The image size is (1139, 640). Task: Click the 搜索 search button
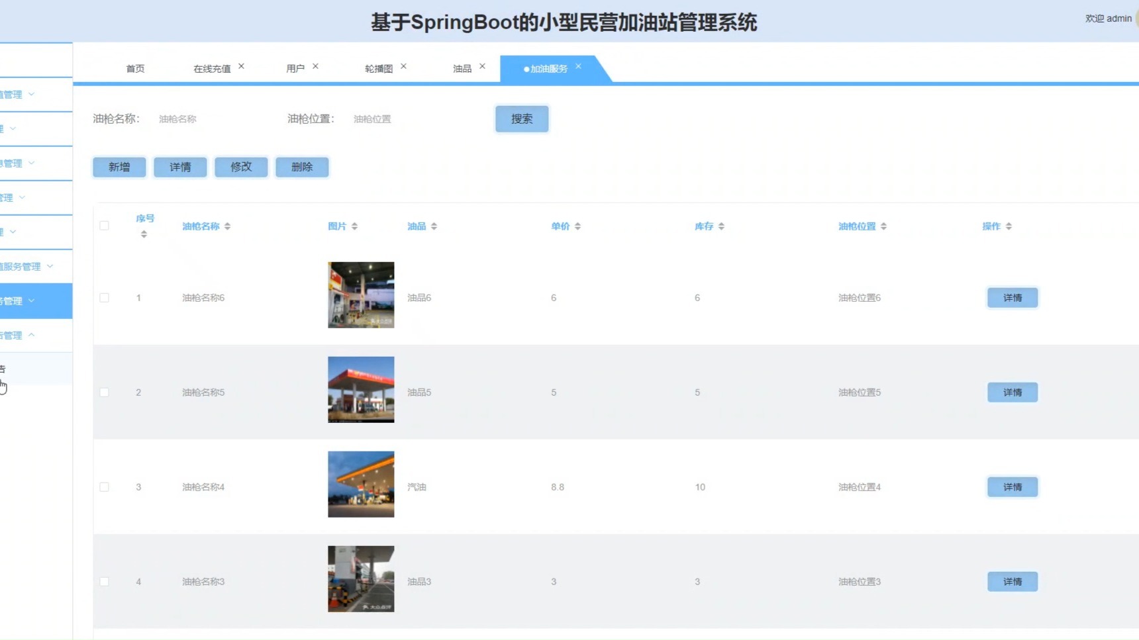coord(521,118)
